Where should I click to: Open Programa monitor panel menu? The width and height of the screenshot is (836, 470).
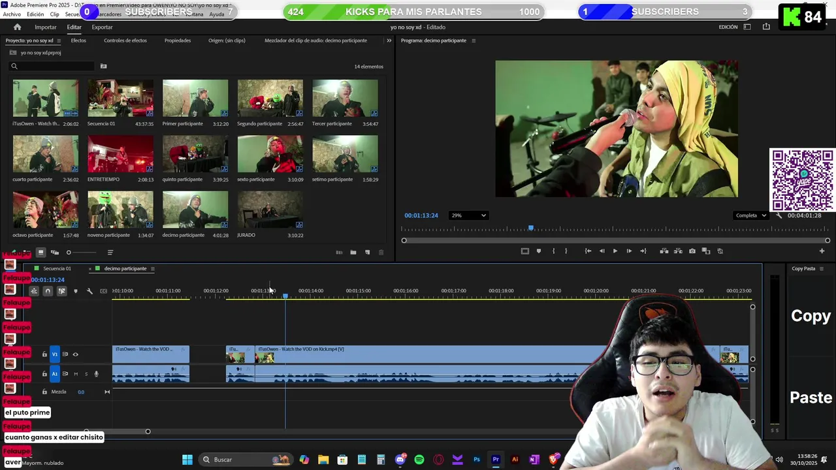(x=474, y=40)
